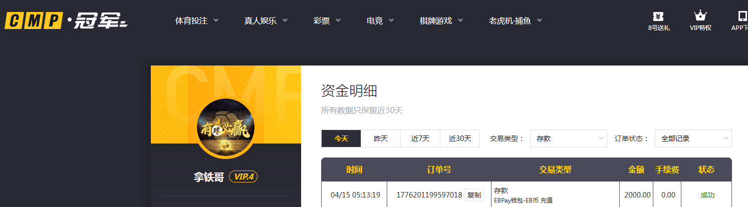Click the 成功 status text
The height and width of the screenshot is (207, 748).
tap(707, 195)
